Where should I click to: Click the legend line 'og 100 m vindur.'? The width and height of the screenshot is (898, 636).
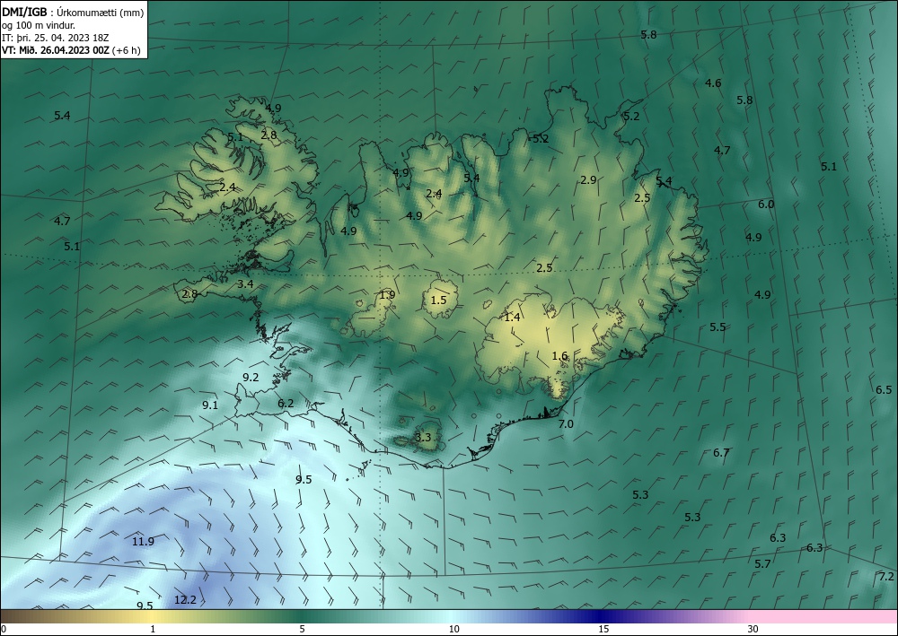pyautogui.click(x=39, y=25)
